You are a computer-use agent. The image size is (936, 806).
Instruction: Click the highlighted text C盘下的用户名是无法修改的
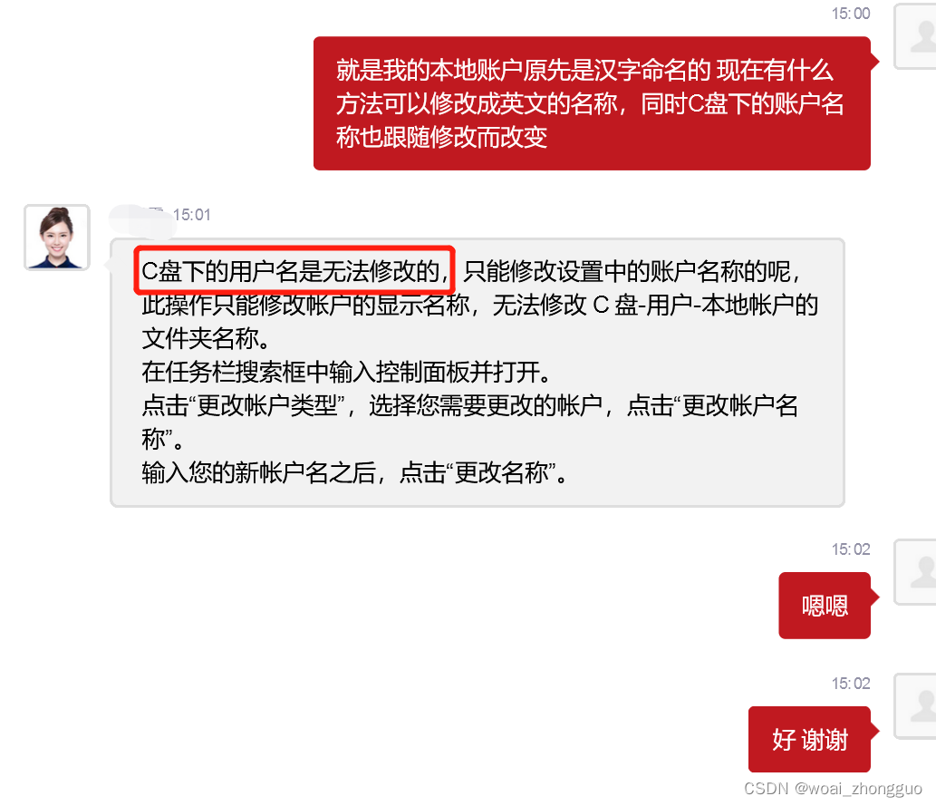[294, 271]
